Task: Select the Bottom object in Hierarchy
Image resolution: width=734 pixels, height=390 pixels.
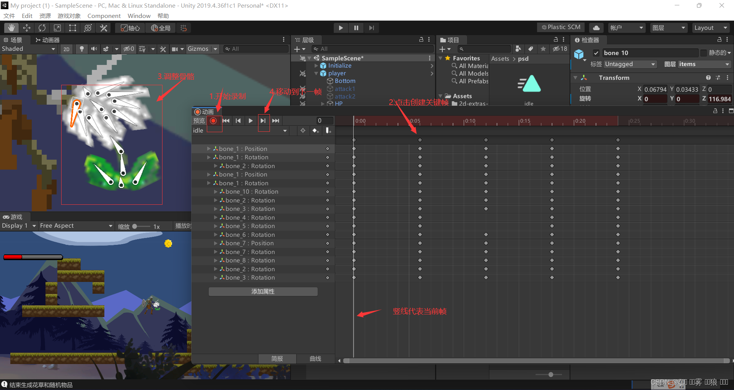Action: 345,81
